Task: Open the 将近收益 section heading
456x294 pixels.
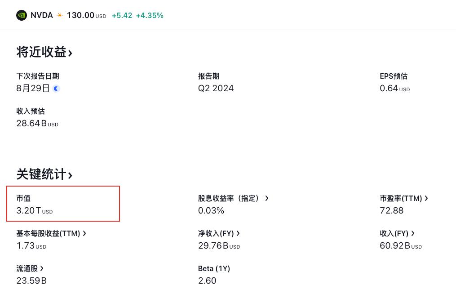Action: (44, 52)
